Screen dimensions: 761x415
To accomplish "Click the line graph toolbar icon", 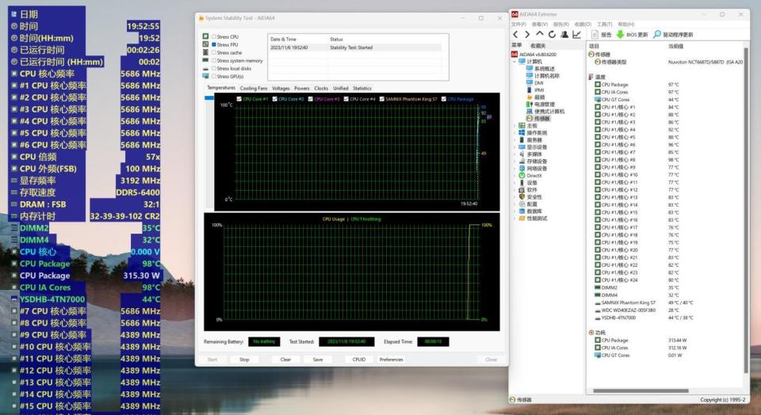I will 576,34.
